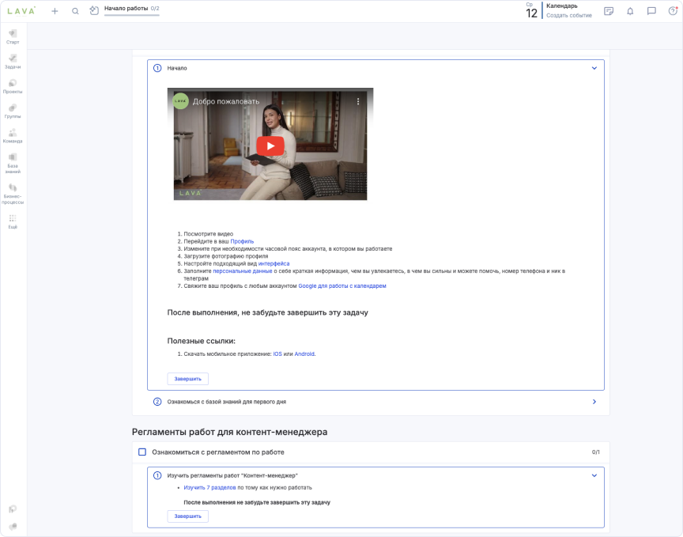683x537 pixels.
Task: Open Команда section in sidebar
Action: tap(13, 136)
